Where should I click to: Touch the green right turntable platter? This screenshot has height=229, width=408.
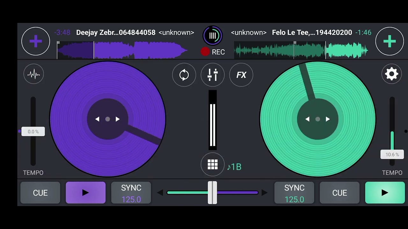[318, 119]
